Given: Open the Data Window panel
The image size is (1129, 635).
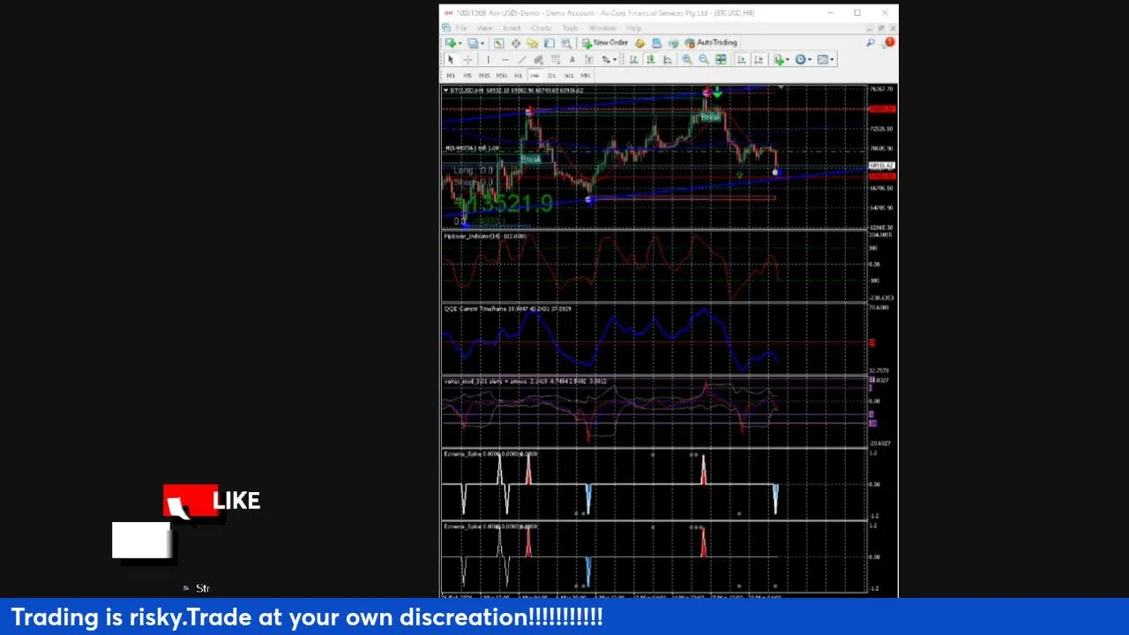Looking at the screenshot, I should click(516, 42).
